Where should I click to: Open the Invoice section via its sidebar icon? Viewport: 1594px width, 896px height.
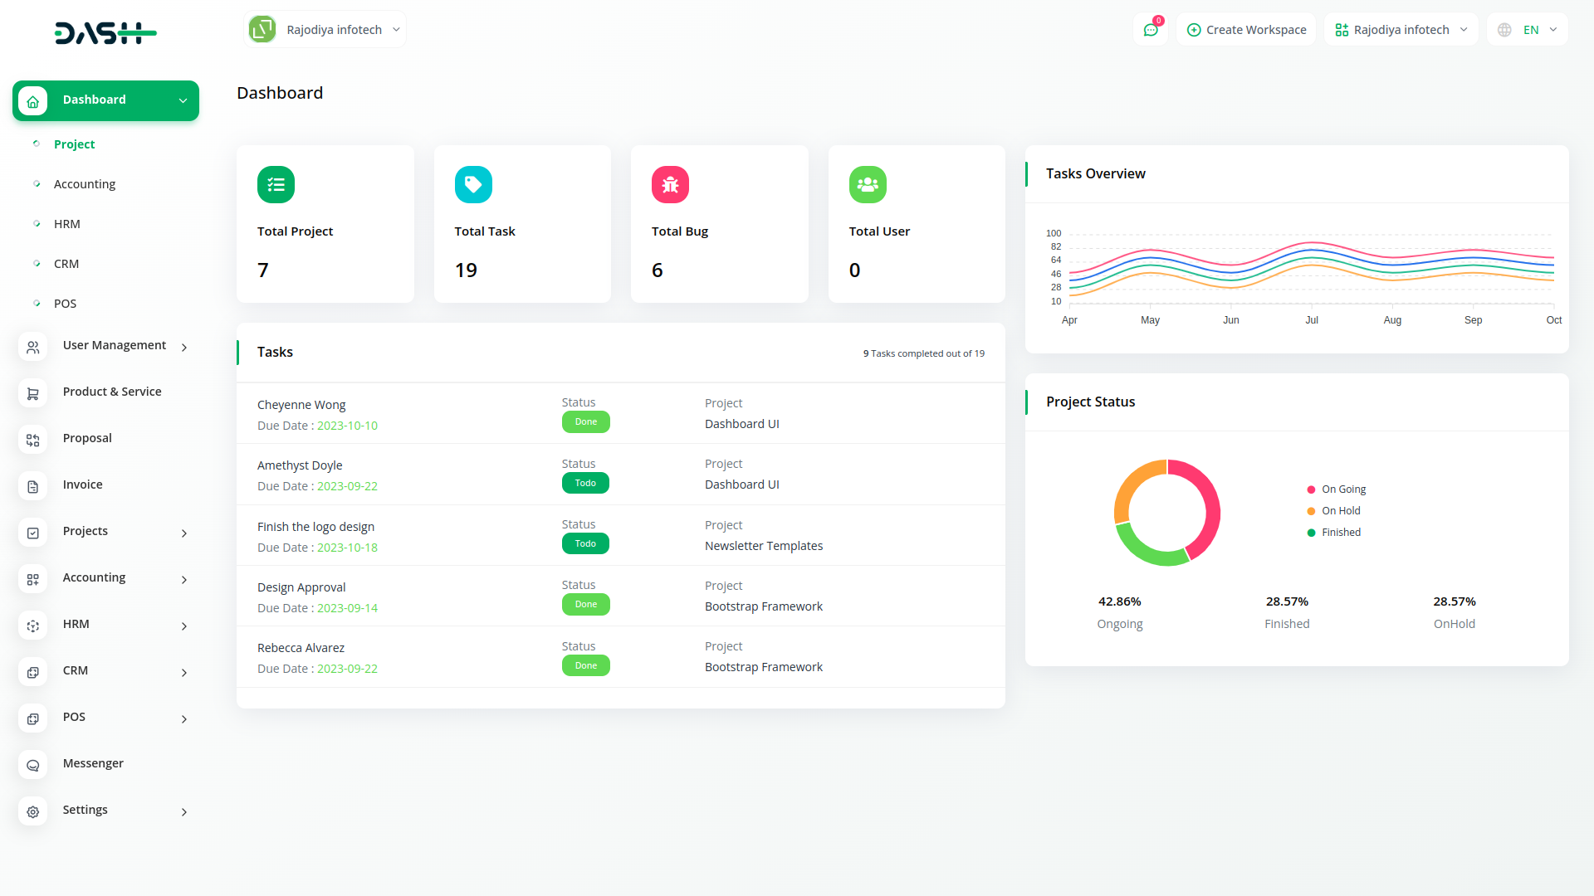33,486
